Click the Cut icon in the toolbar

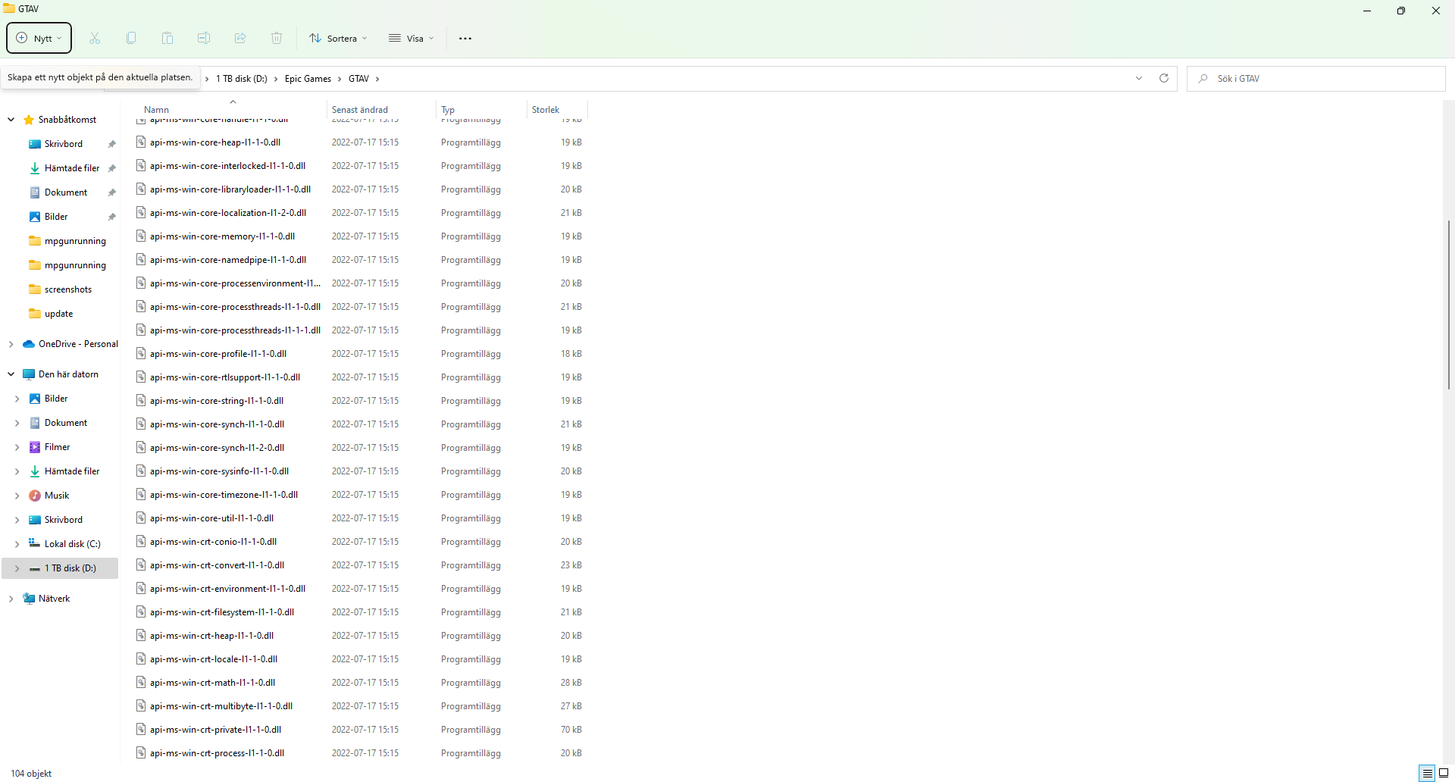pos(94,38)
